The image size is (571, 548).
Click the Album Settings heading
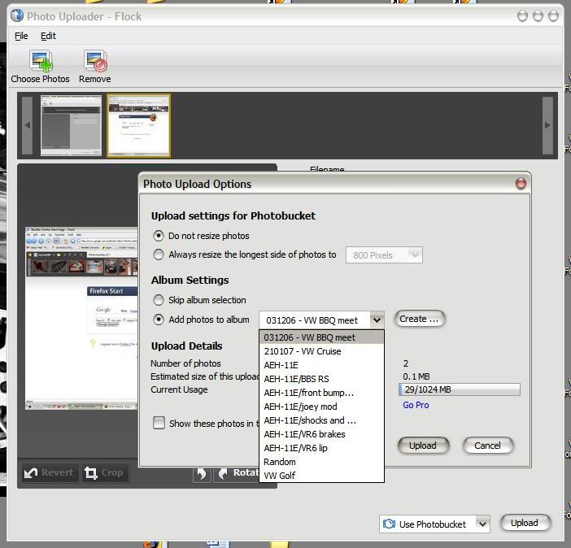pyautogui.click(x=190, y=280)
